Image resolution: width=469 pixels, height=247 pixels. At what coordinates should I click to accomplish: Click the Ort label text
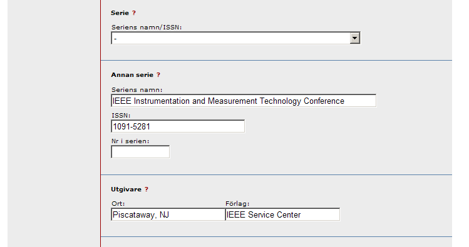[x=118, y=204]
